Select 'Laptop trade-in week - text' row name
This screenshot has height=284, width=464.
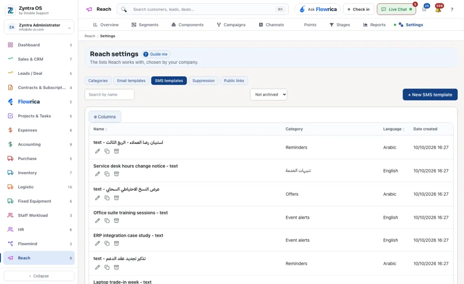click(122, 282)
